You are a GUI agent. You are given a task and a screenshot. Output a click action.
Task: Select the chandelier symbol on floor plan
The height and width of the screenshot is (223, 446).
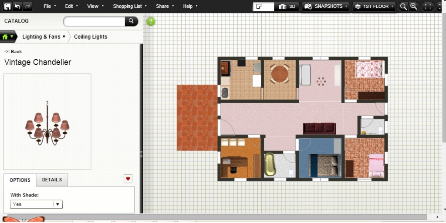pyautogui.click(x=321, y=81)
